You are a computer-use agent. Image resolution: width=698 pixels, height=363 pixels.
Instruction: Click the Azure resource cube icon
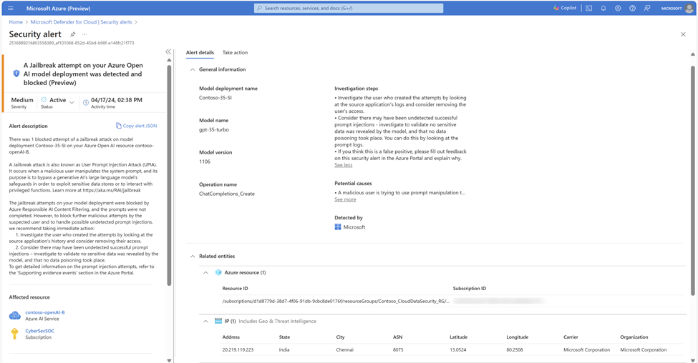[x=218, y=272]
